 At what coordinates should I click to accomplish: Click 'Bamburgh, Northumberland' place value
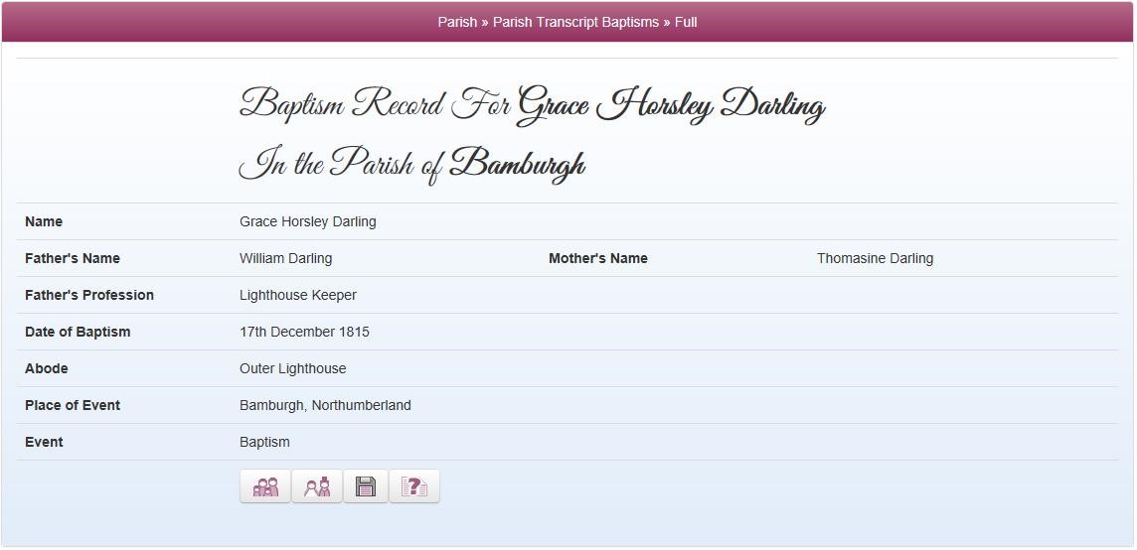coord(325,406)
